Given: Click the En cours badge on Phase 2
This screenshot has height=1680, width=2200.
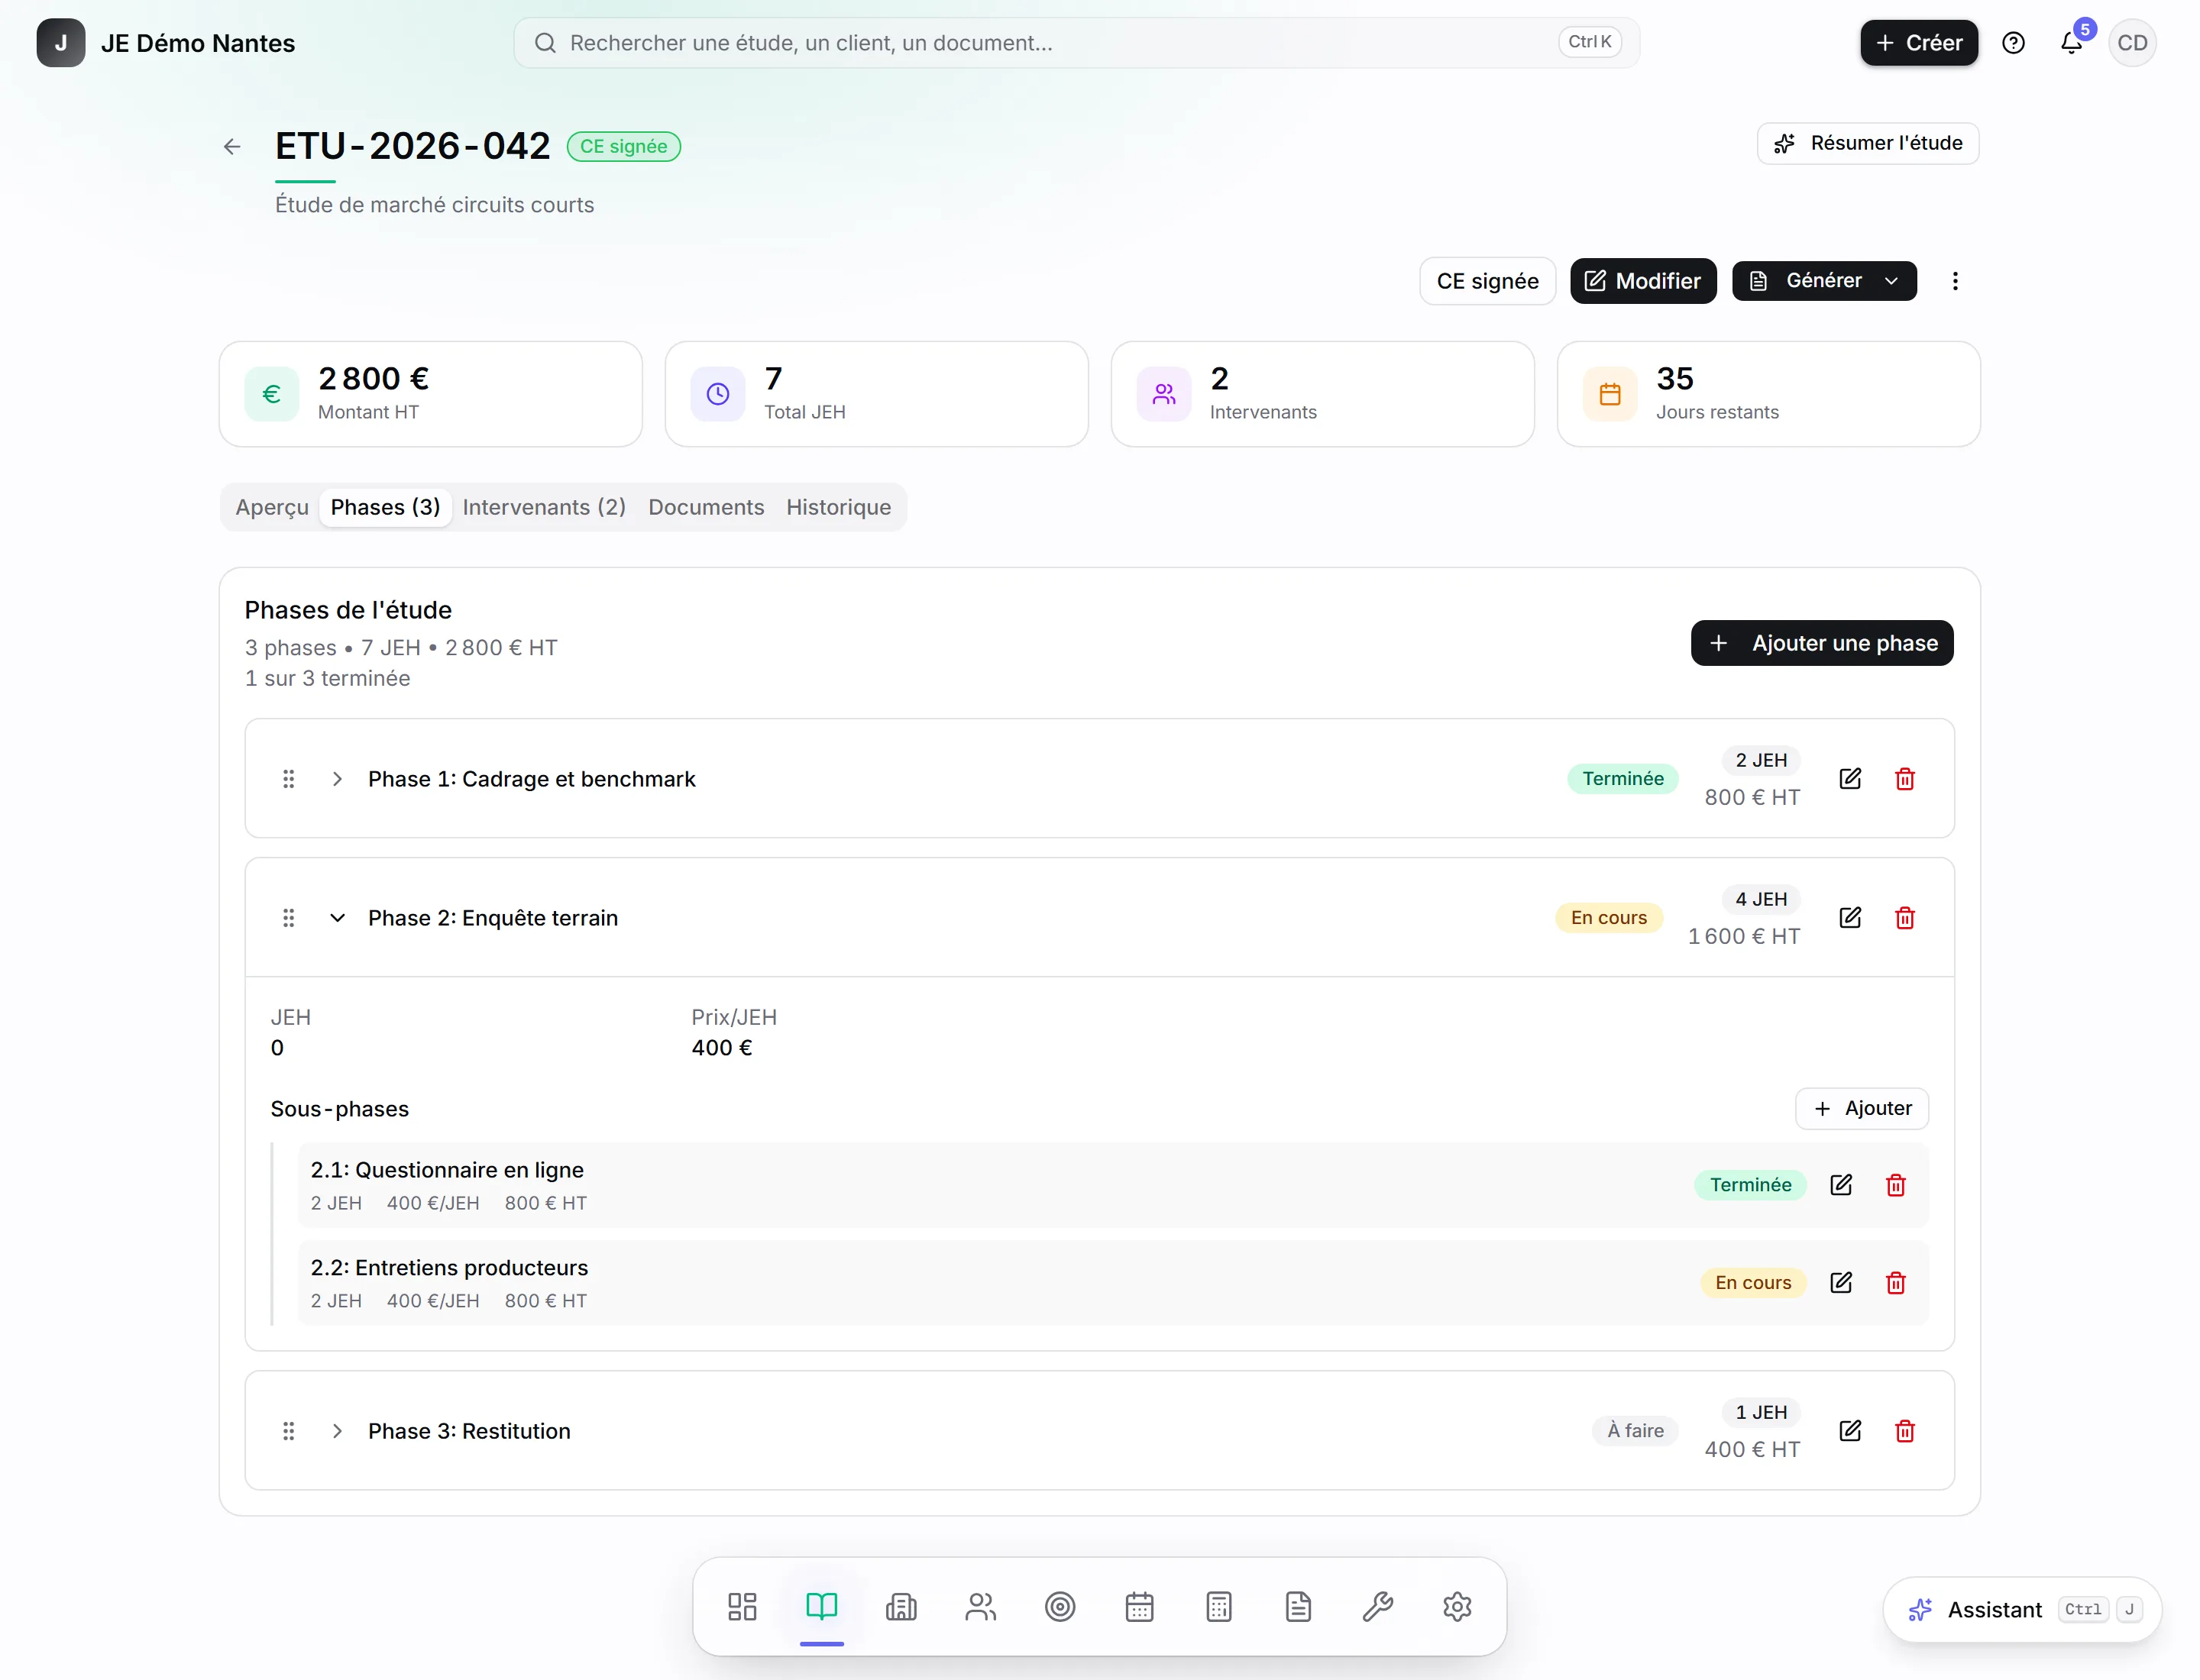Looking at the screenshot, I should pos(1609,918).
